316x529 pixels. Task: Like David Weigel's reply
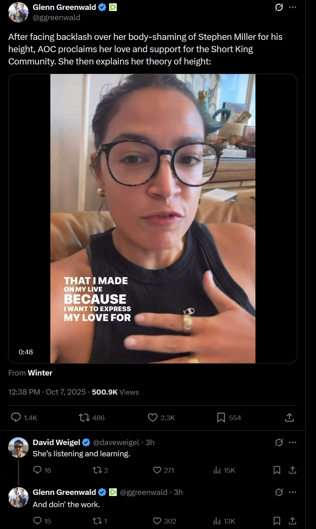pyautogui.click(x=157, y=470)
